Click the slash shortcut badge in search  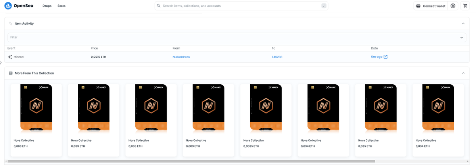click(x=324, y=6)
